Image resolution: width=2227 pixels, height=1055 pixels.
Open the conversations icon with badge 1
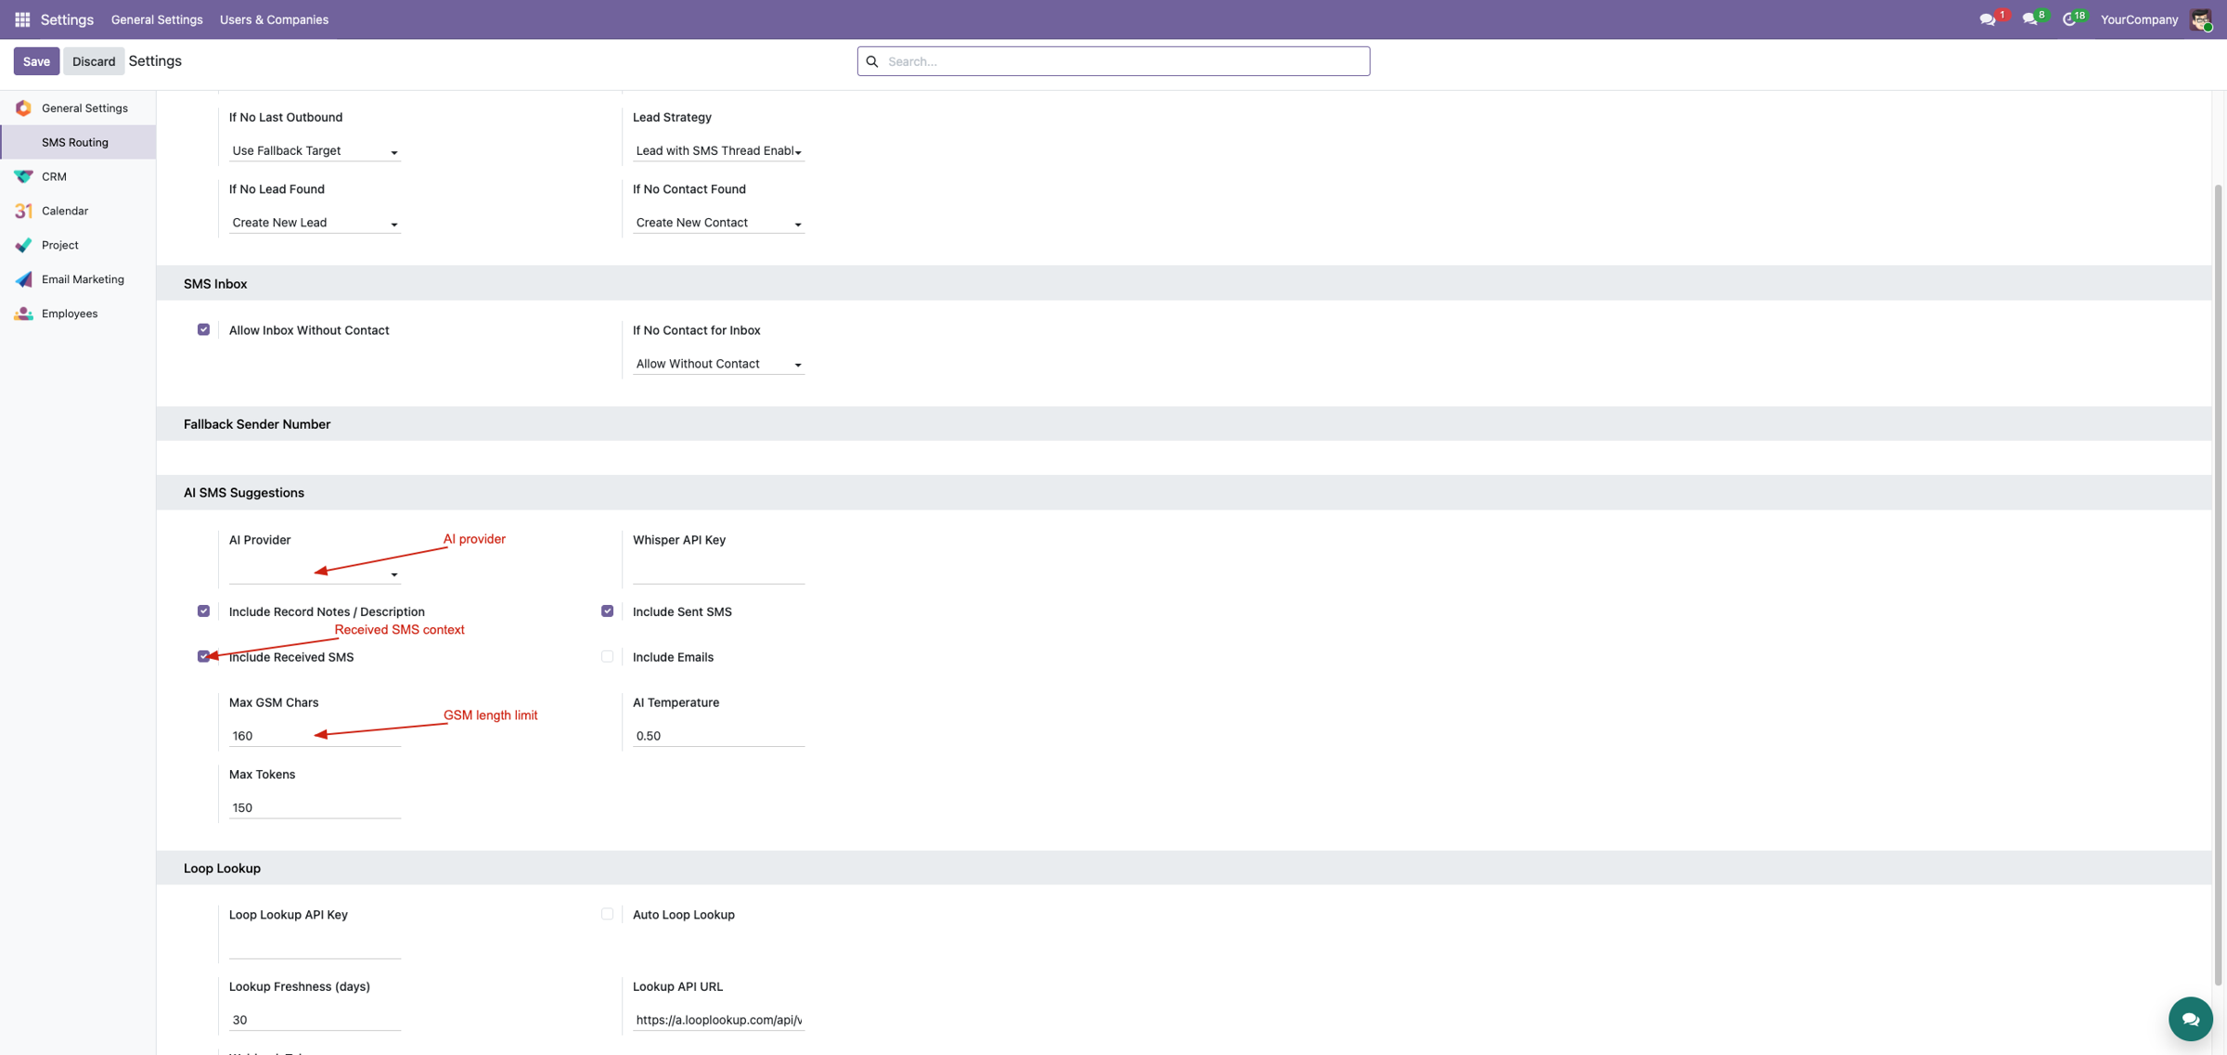click(x=1987, y=19)
